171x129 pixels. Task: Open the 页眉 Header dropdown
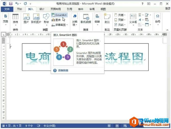coord(120,15)
